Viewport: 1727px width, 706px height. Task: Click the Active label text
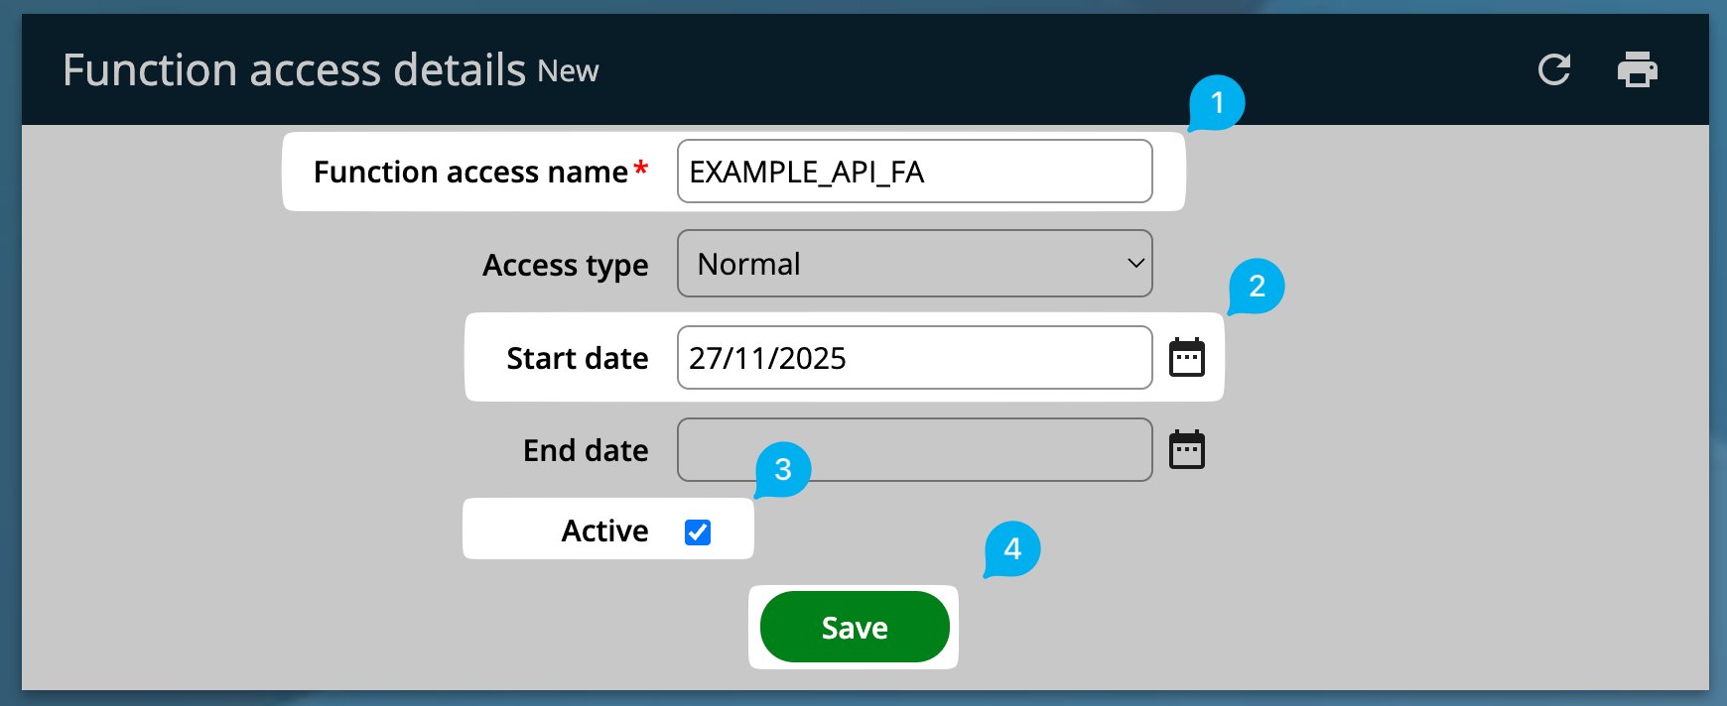604,531
